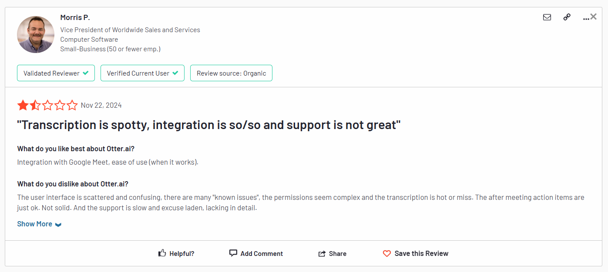Click the Helpful? button label
This screenshot has width=608, height=272.
click(x=182, y=254)
